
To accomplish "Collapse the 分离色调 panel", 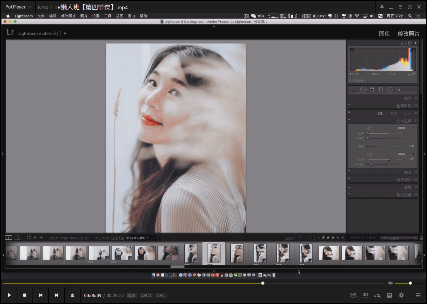I will point(415,121).
